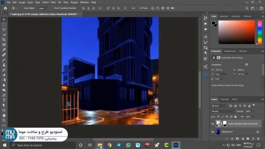Add a layer style (fx)
Viewport: 265px width, 149px height.
click(x=232, y=139)
